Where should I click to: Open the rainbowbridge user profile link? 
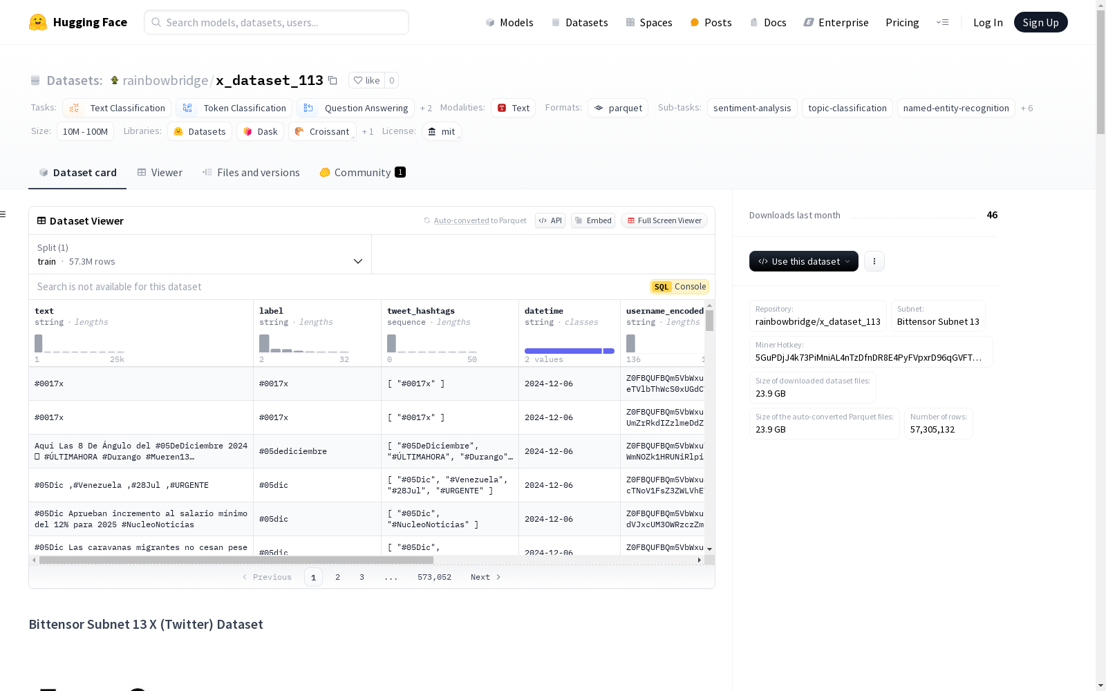click(x=165, y=81)
